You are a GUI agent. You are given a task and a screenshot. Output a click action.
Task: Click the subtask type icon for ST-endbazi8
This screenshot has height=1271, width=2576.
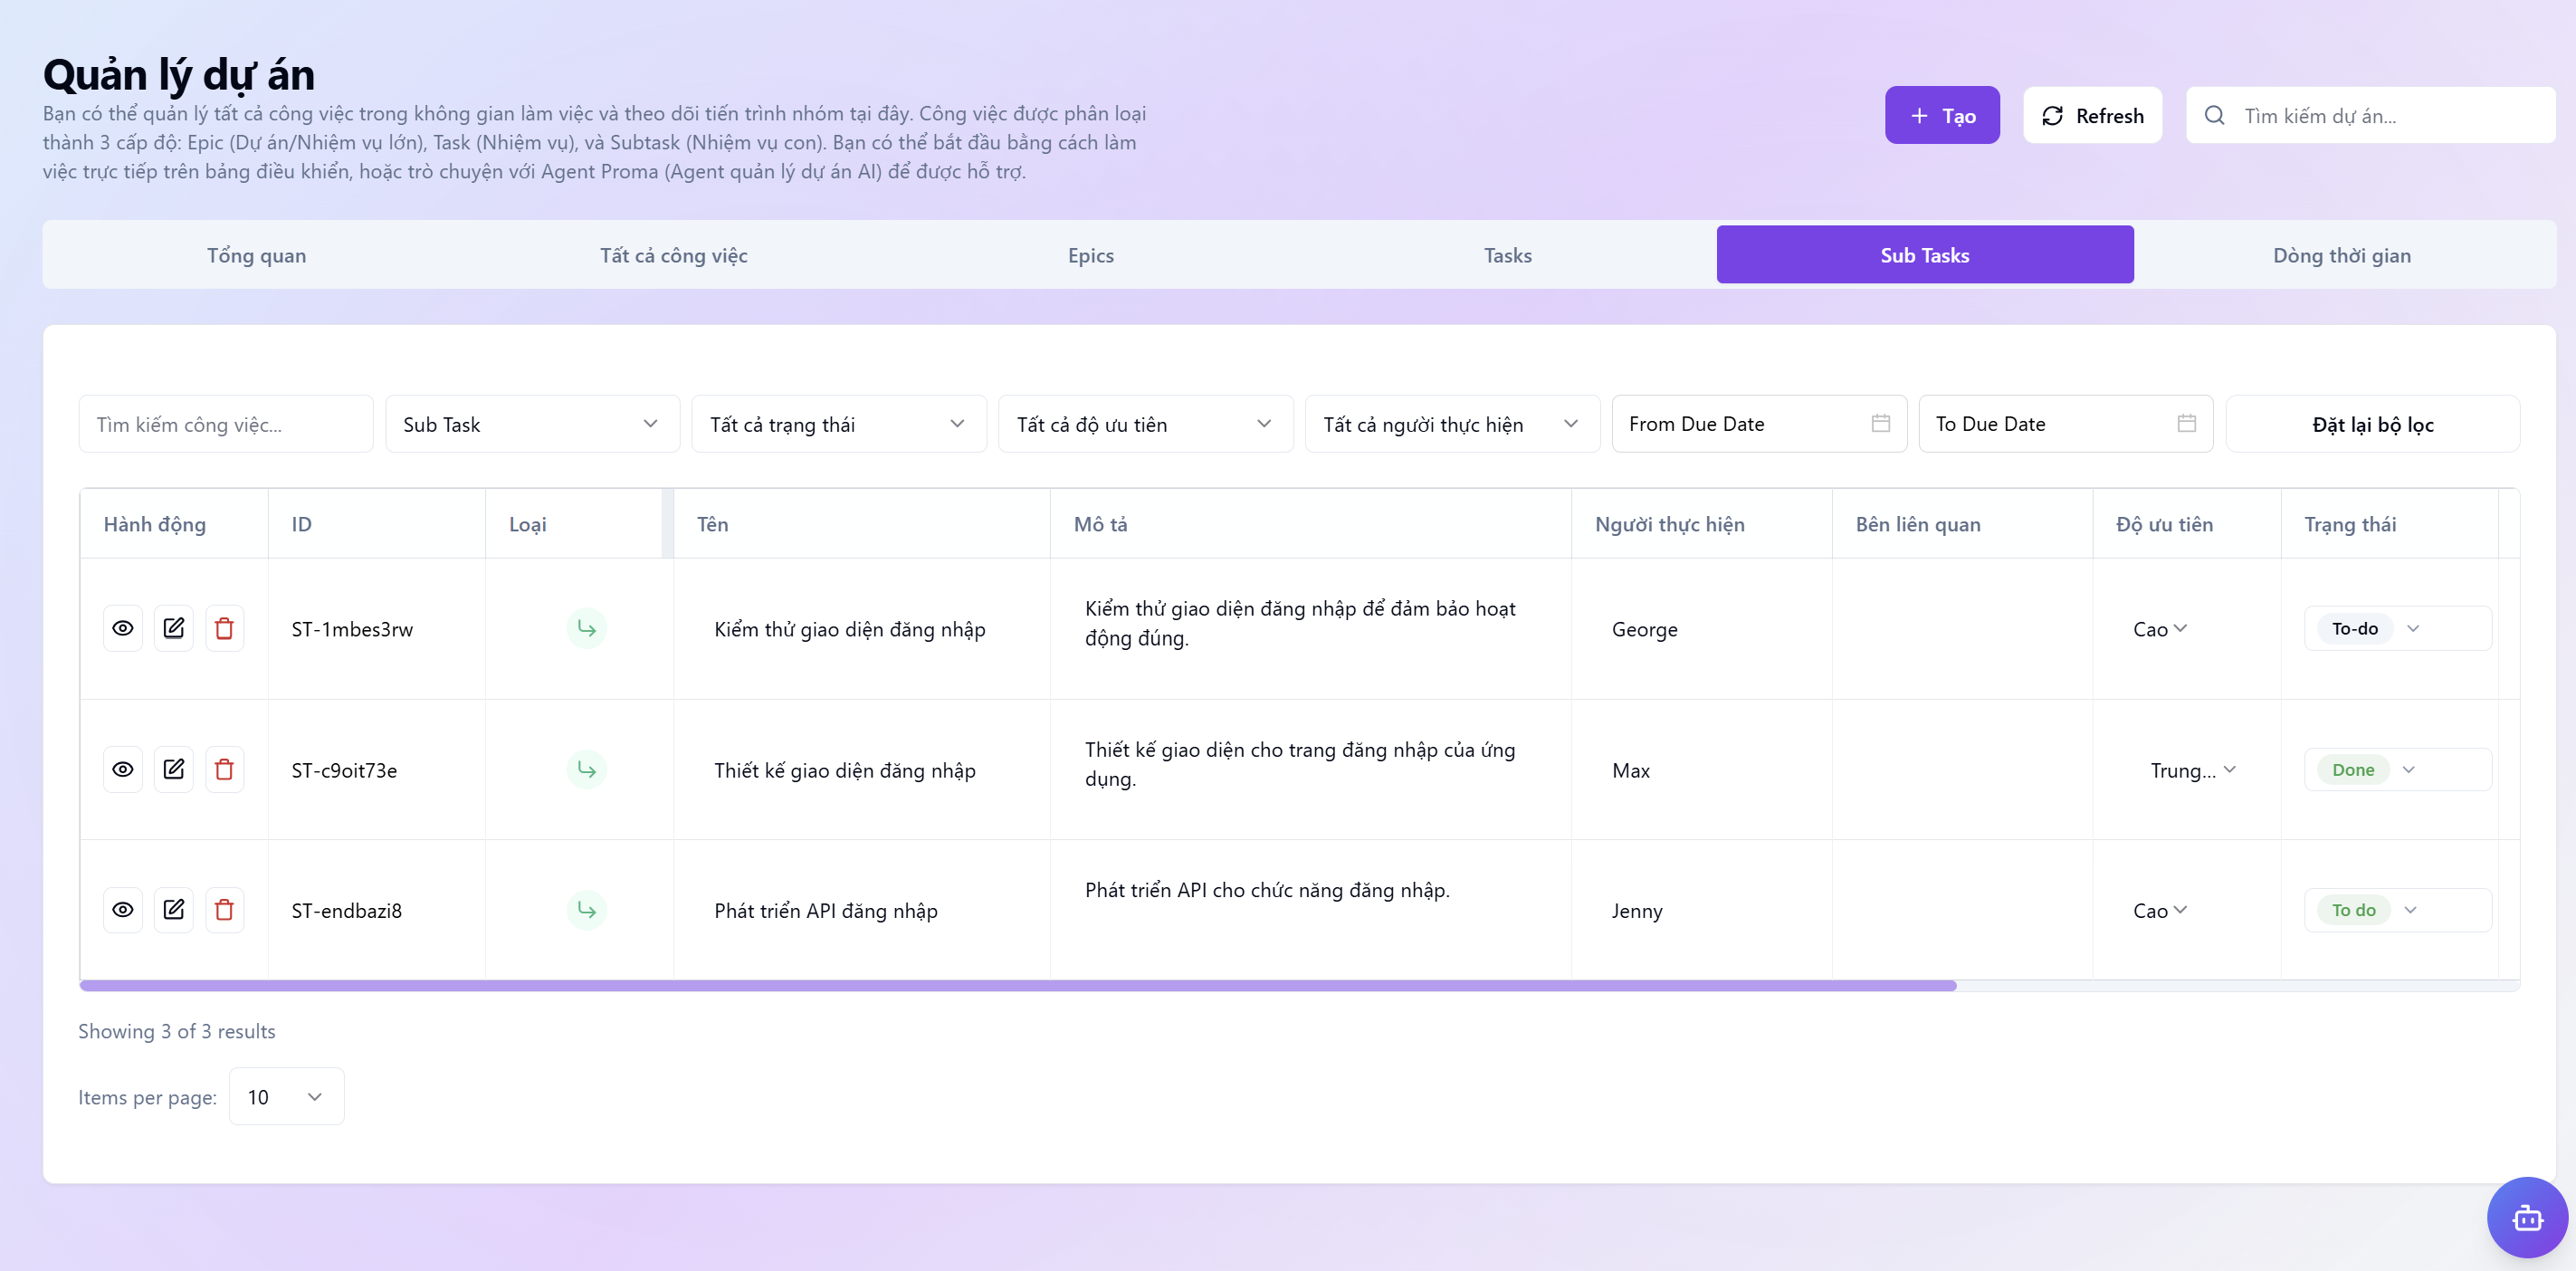587,910
